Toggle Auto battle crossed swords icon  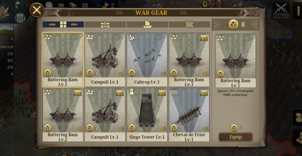[281, 11]
